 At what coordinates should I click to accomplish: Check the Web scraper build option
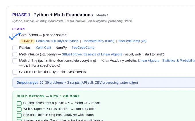click(19, 109)
